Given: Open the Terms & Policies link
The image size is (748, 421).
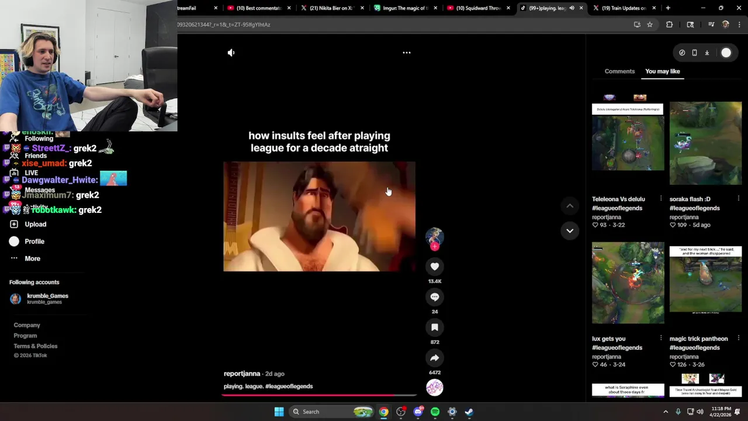Looking at the screenshot, I should (x=36, y=346).
